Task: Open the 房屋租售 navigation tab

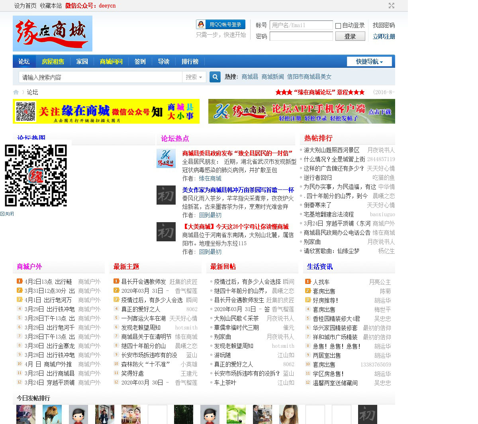Action: click(x=53, y=61)
